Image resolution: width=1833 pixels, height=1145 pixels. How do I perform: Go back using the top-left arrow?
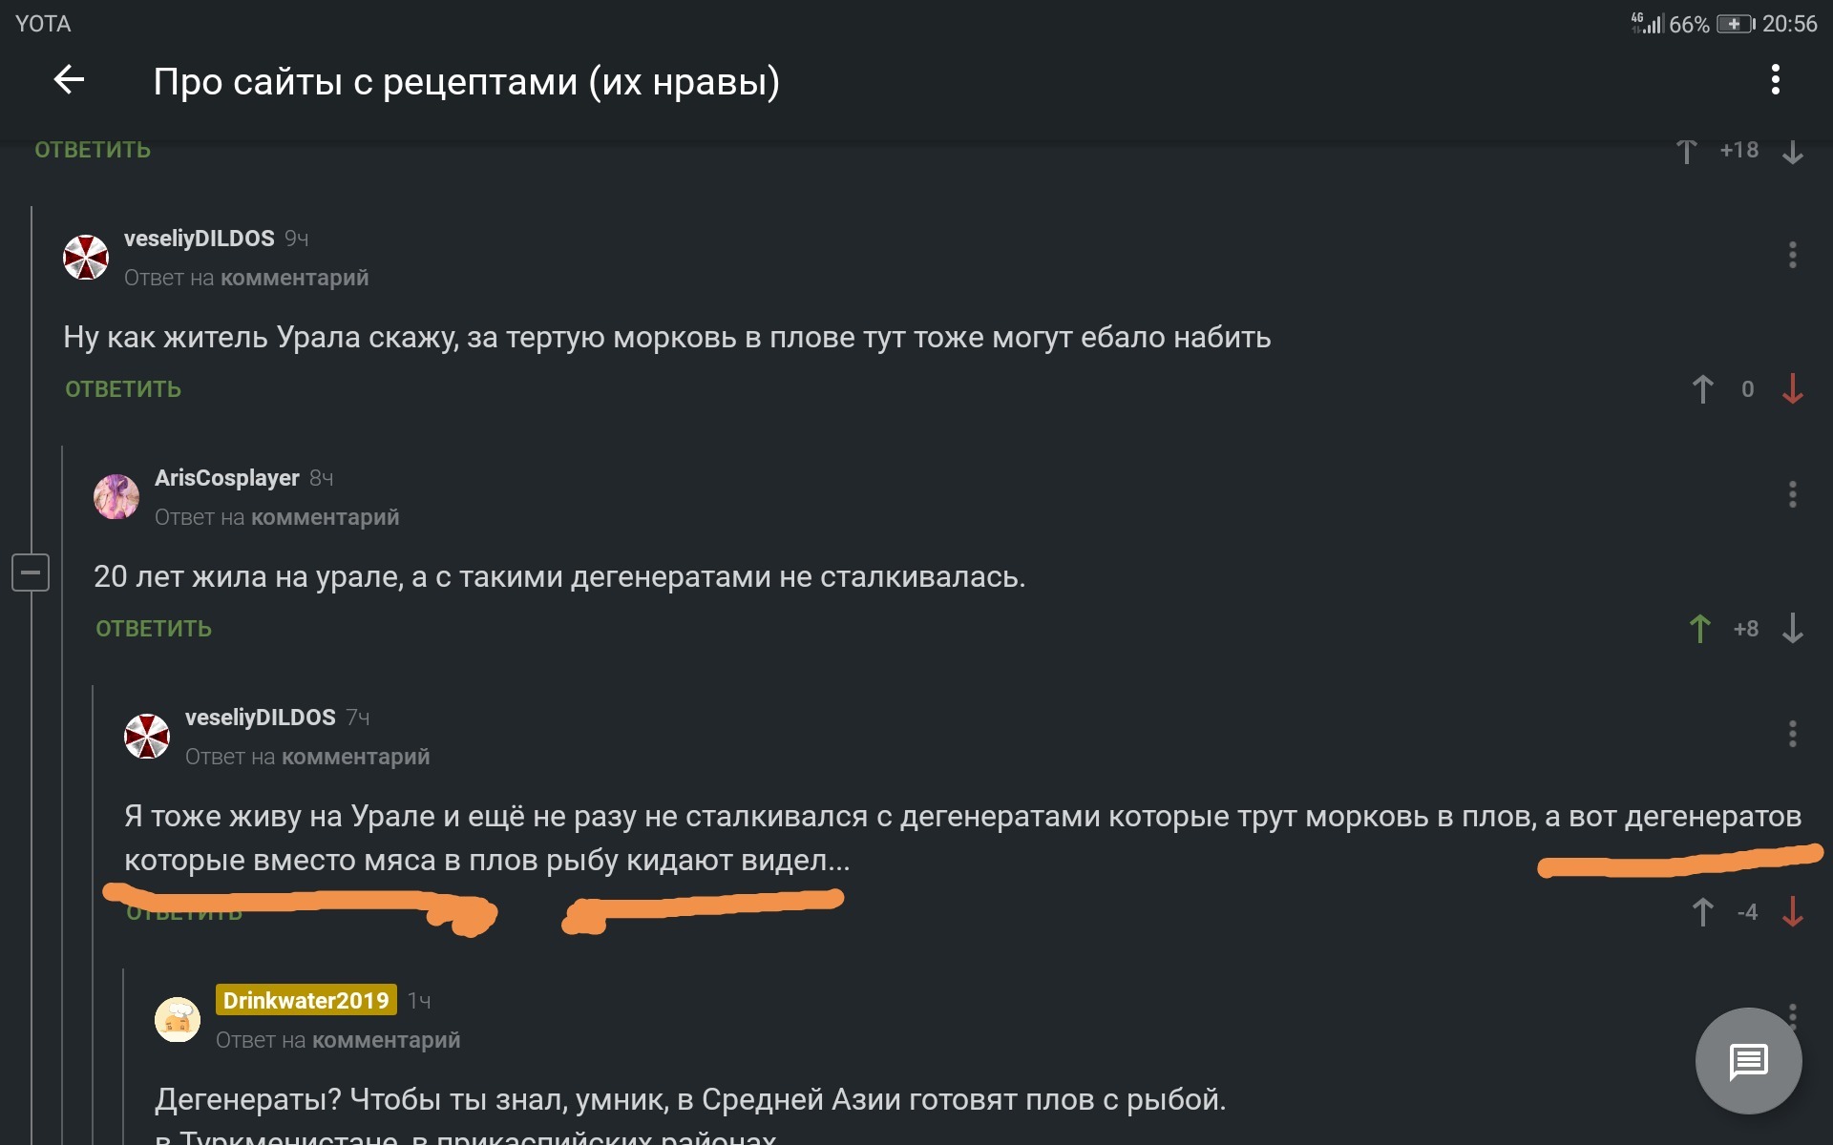[x=69, y=80]
